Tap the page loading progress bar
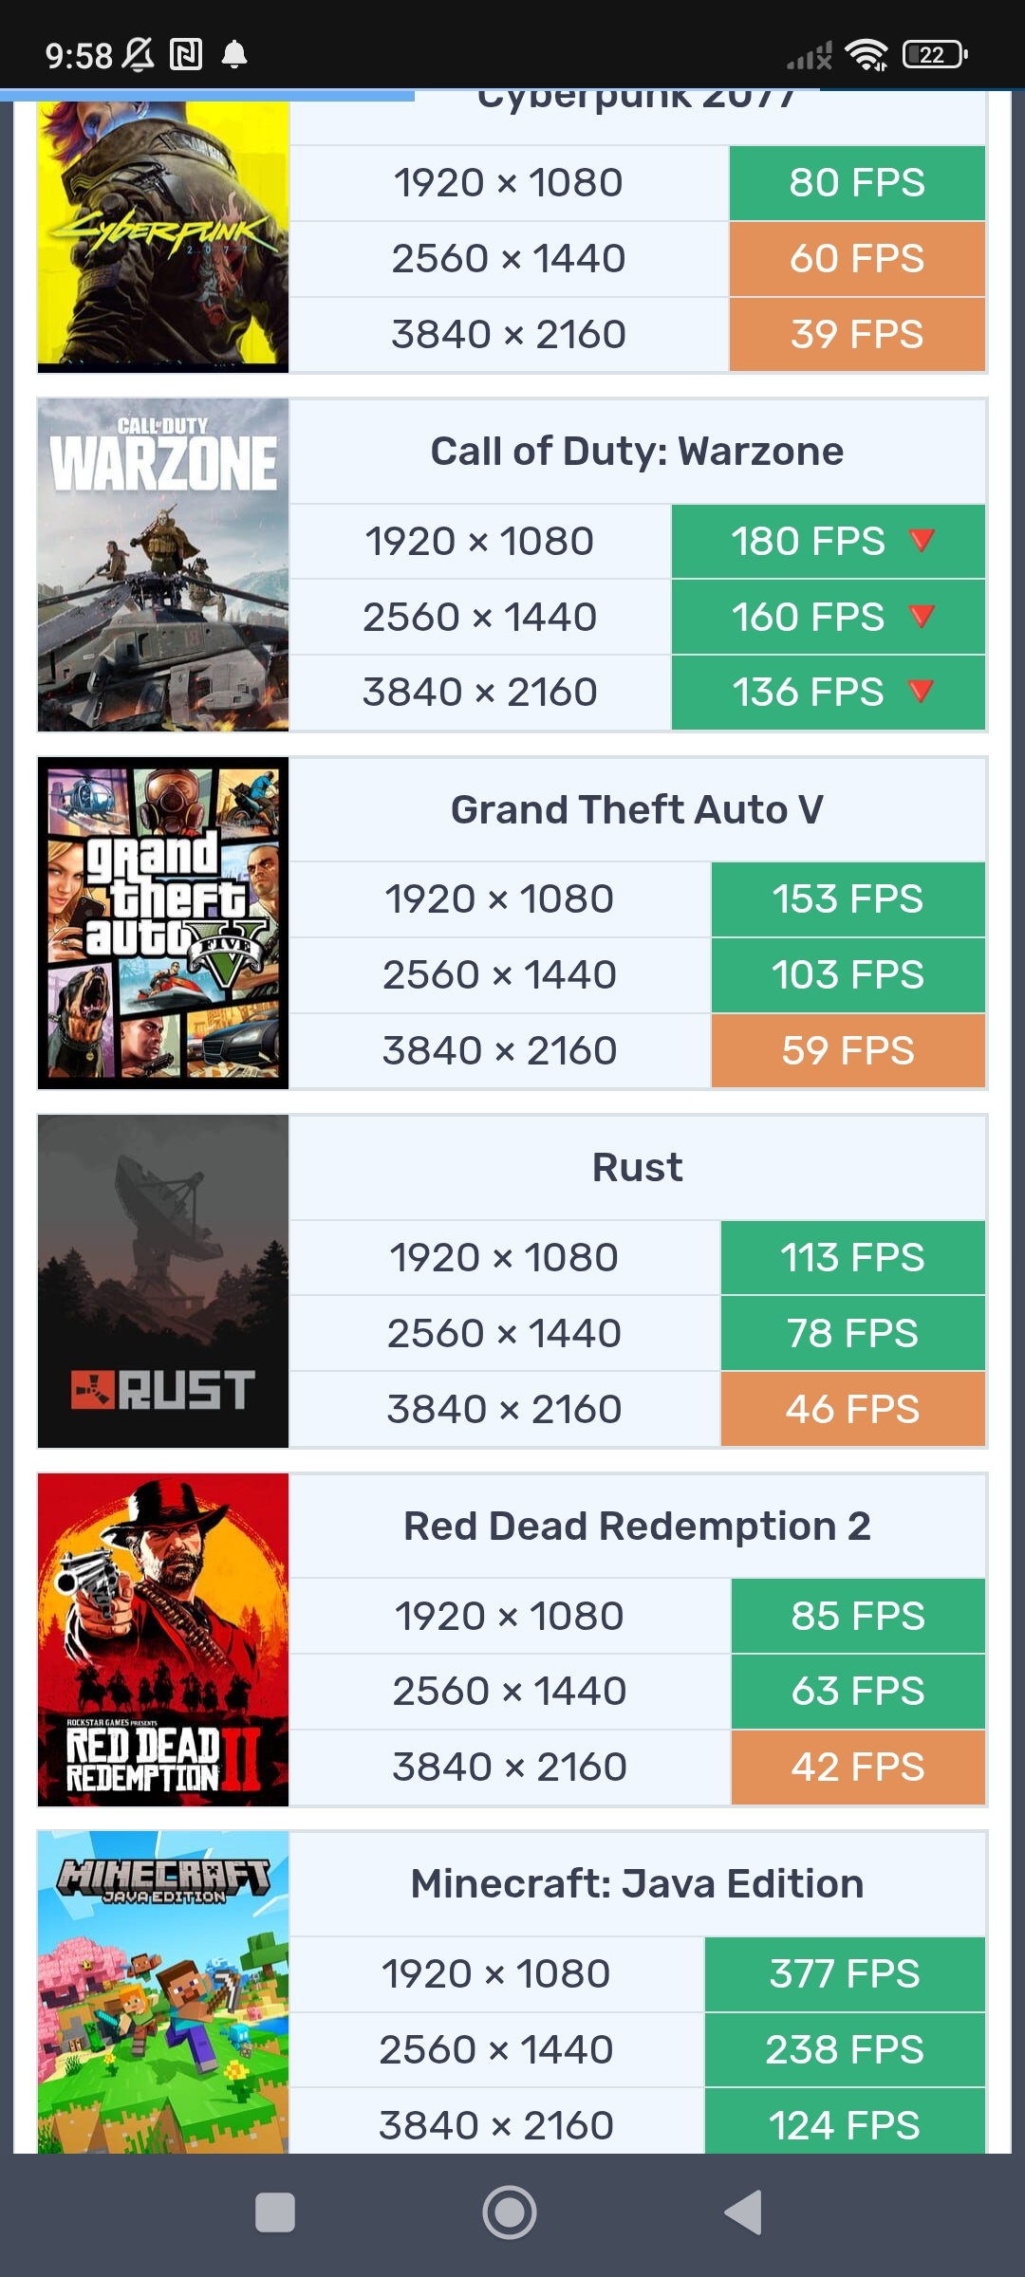 [207, 95]
